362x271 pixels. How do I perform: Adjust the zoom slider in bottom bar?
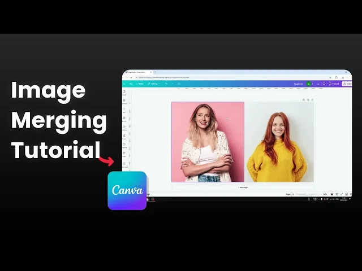click(308, 194)
